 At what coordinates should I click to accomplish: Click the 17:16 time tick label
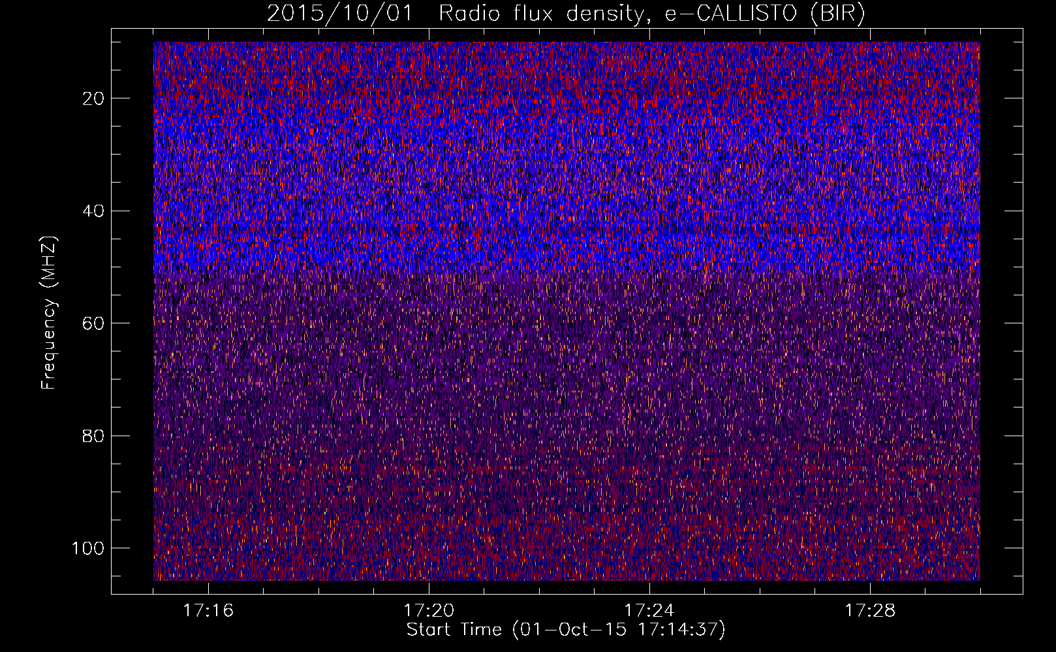(x=208, y=611)
